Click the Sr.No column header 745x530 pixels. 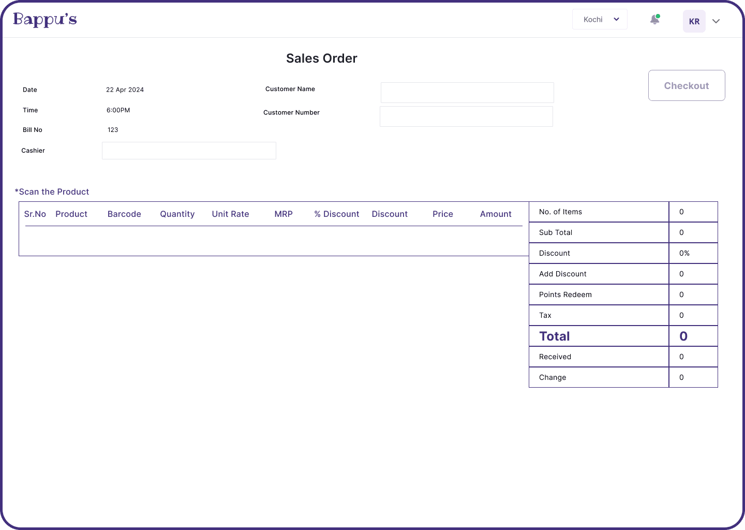click(x=35, y=214)
